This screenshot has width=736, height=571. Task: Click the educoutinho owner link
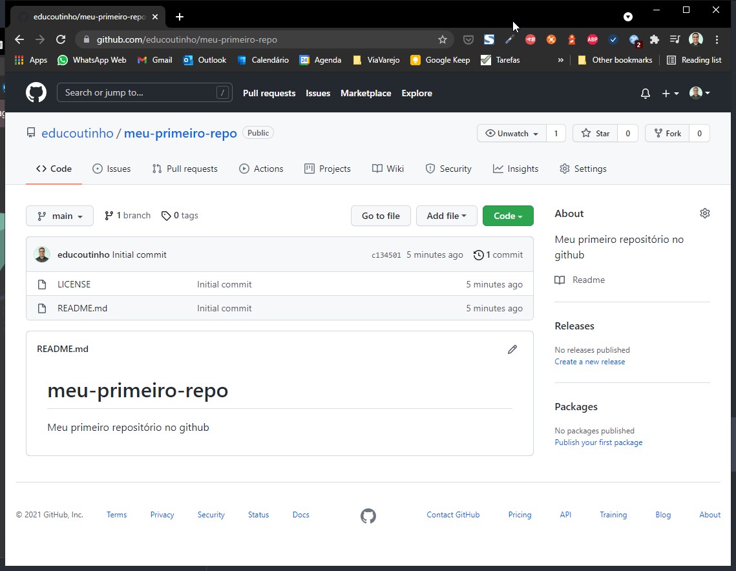coord(78,133)
